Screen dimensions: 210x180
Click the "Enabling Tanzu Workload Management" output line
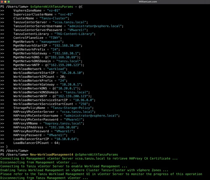pos(84,170)
